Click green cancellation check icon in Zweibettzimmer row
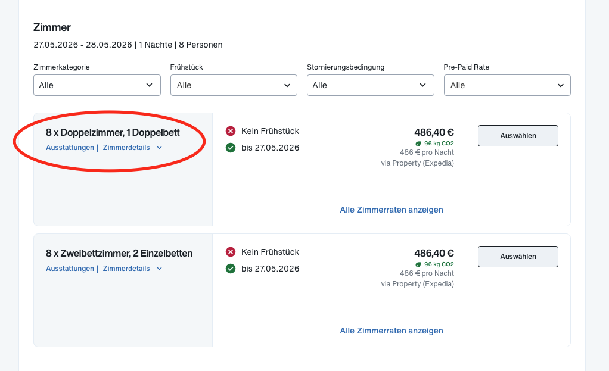The height and width of the screenshot is (371, 609). tap(231, 269)
